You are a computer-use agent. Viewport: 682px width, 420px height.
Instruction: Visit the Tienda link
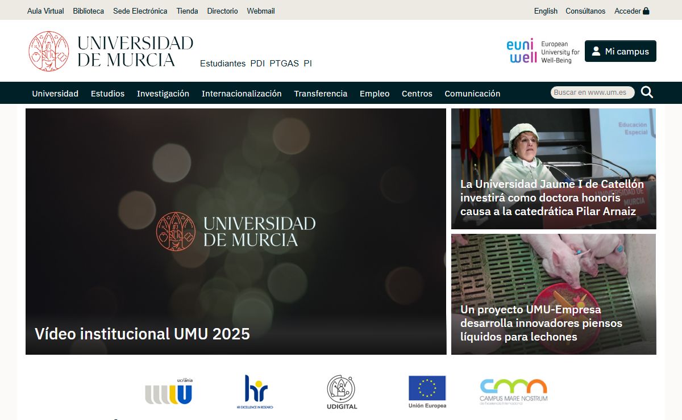click(187, 11)
